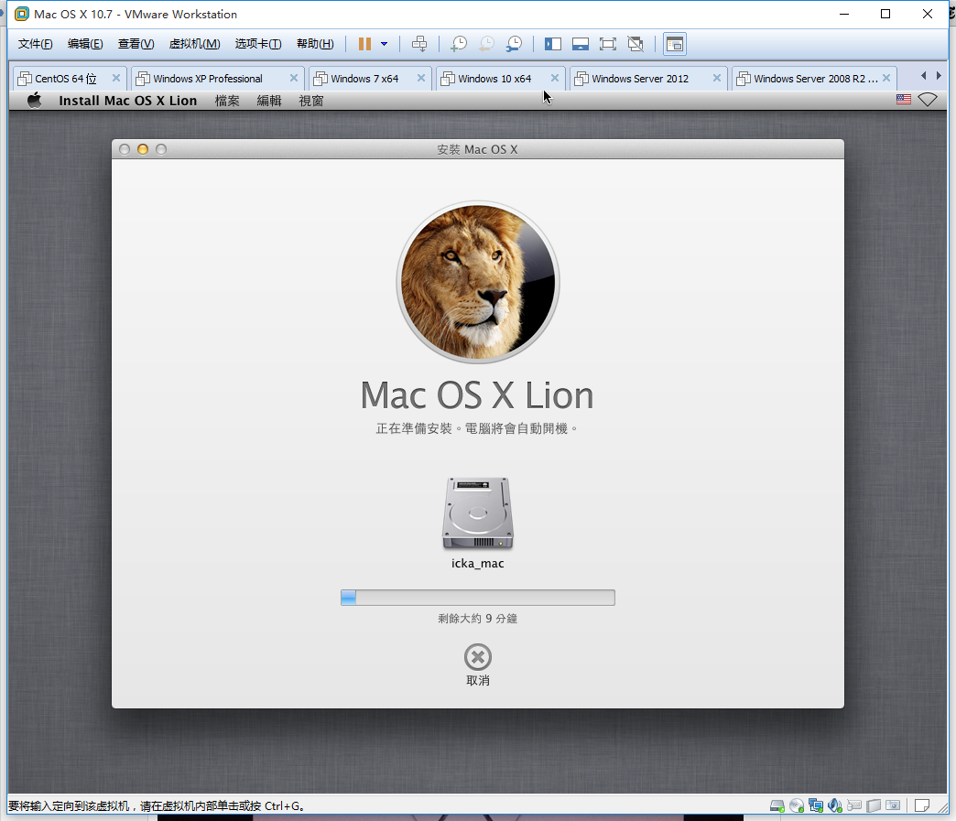Open the 檔案 menu in the installer
The image size is (956, 821).
pos(227,101)
